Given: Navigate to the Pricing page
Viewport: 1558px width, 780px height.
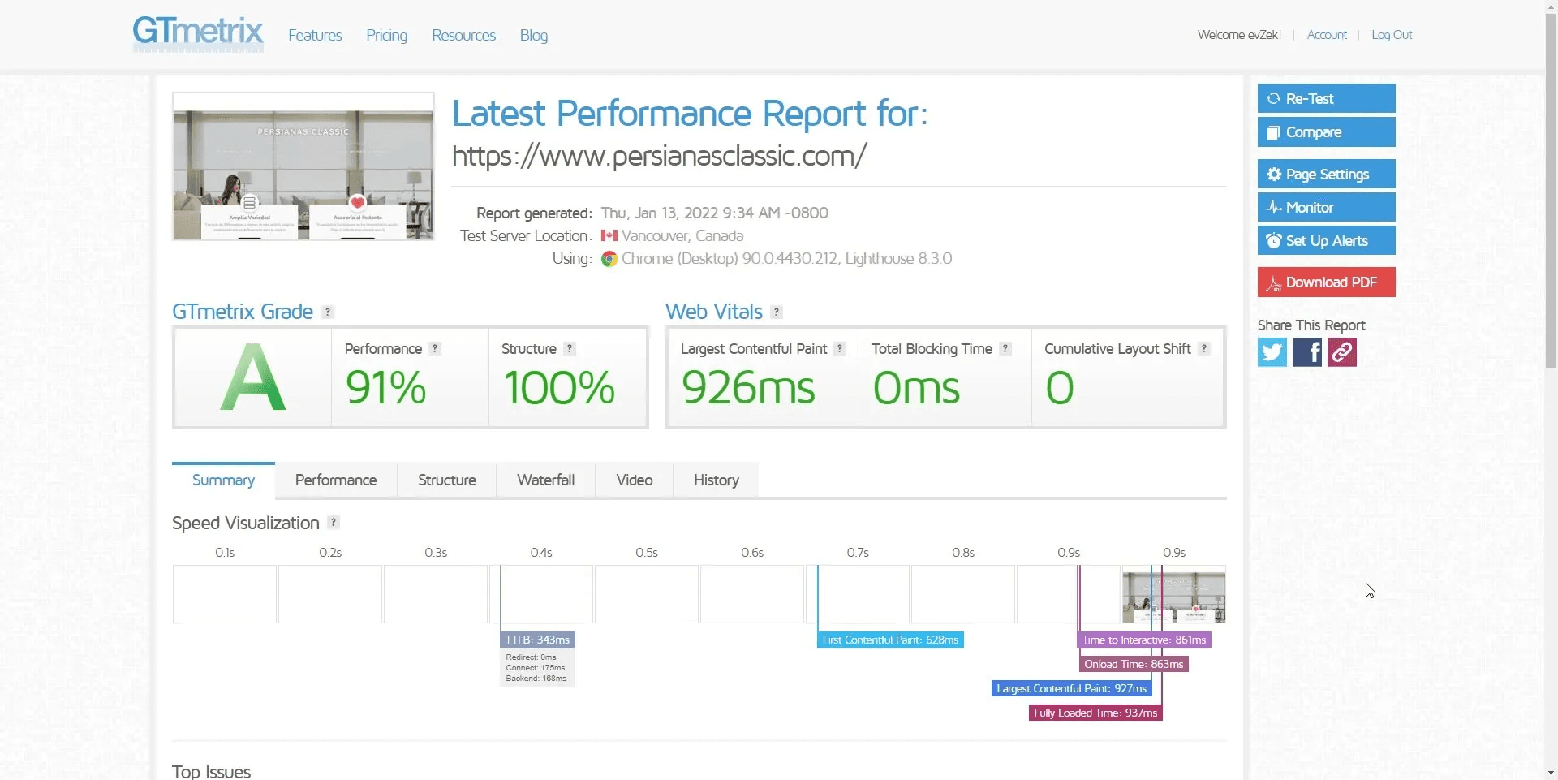Looking at the screenshot, I should (x=386, y=35).
